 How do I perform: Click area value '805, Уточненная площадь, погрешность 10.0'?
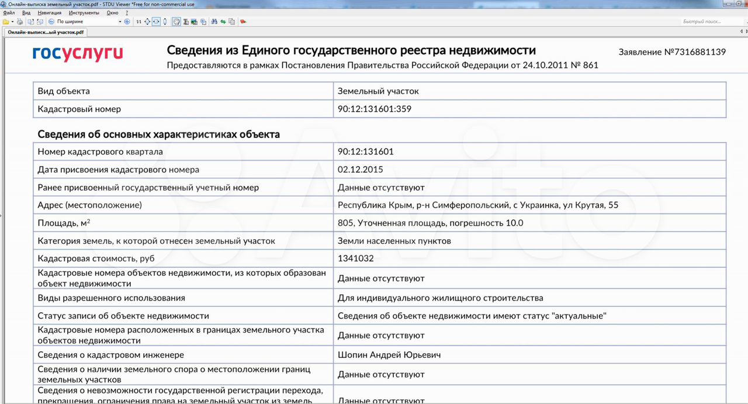[431, 223]
